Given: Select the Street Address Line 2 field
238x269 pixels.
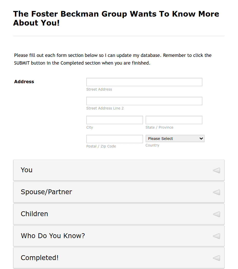Looking at the screenshot, I should tap(144, 101).
